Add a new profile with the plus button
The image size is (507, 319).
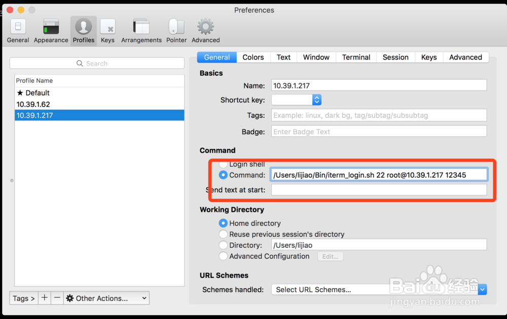click(45, 298)
